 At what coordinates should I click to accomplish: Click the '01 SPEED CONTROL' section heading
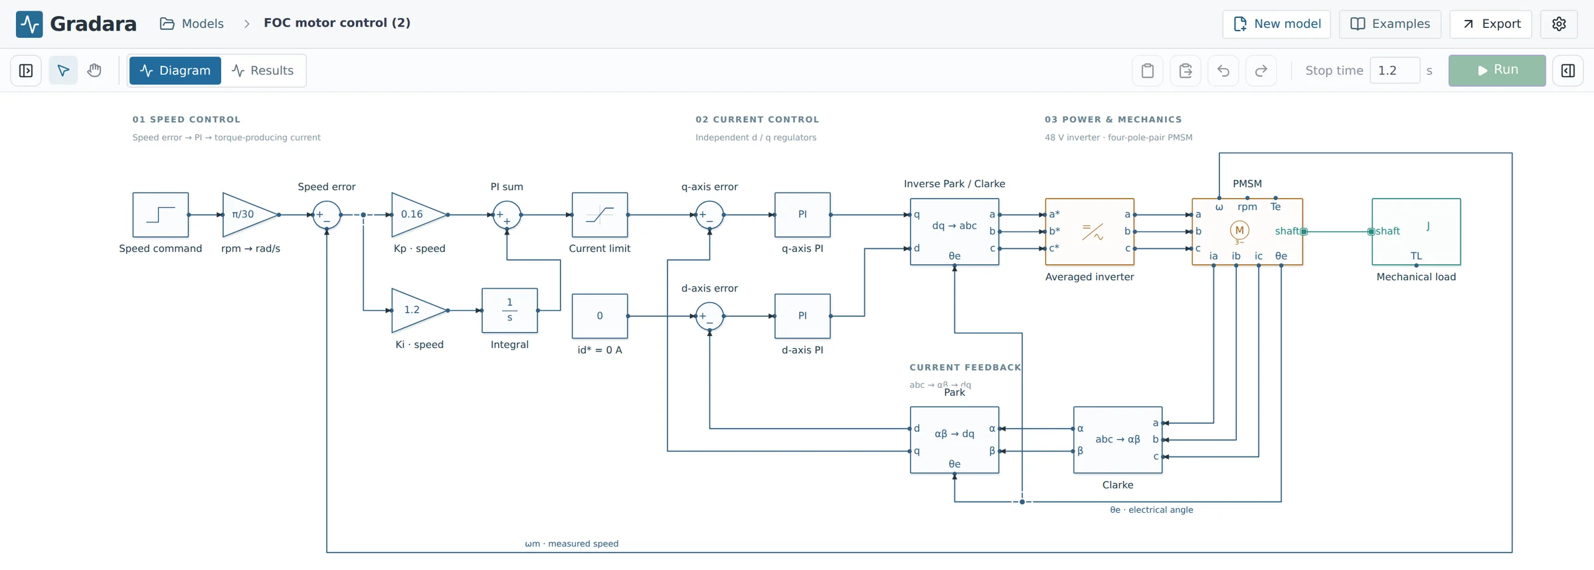coord(187,120)
